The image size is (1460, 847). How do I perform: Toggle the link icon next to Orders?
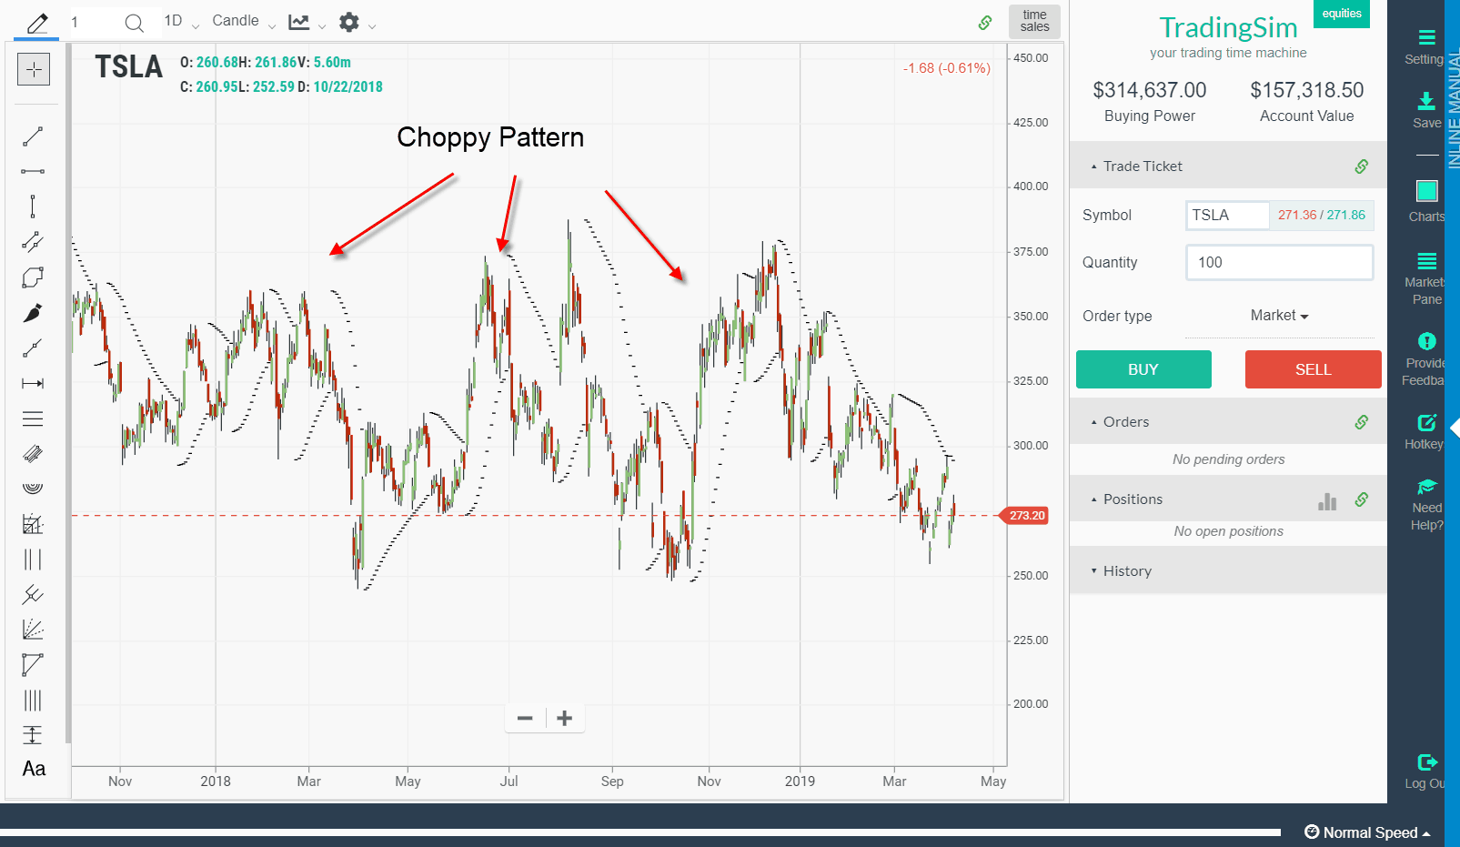point(1361,422)
